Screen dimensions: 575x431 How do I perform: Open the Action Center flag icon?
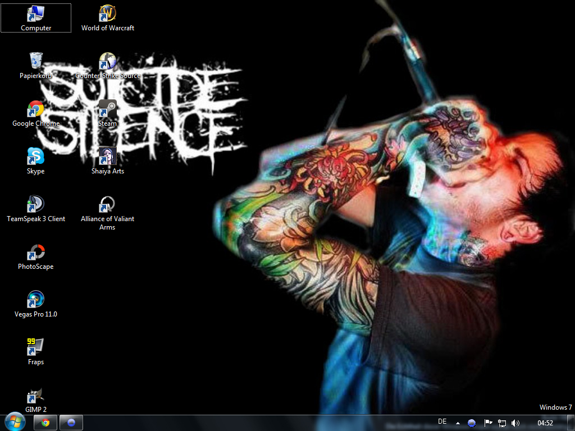(x=488, y=423)
